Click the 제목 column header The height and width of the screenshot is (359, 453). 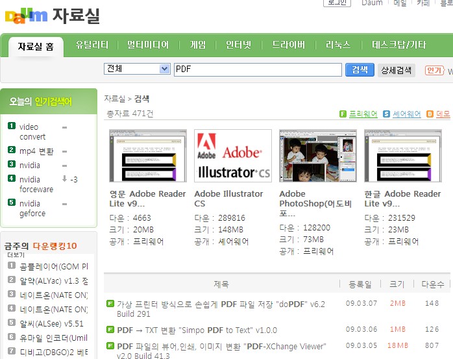click(x=221, y=284)
